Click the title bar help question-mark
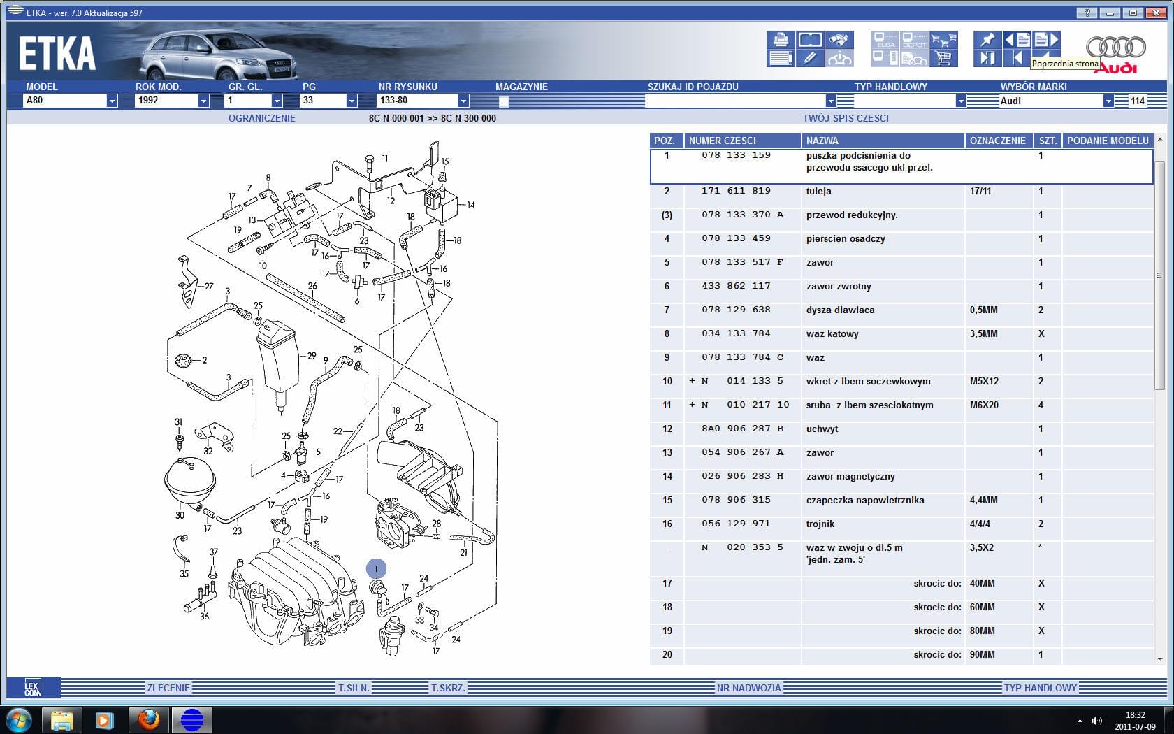 1087,13
